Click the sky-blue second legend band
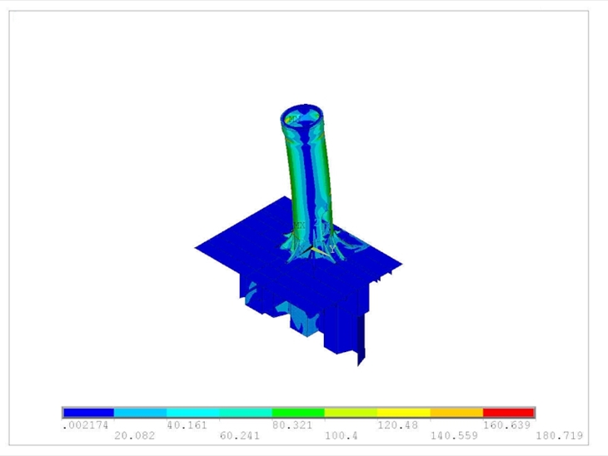Screen dimensions: 608x456 pyautogui.click(x=141, y=413)
